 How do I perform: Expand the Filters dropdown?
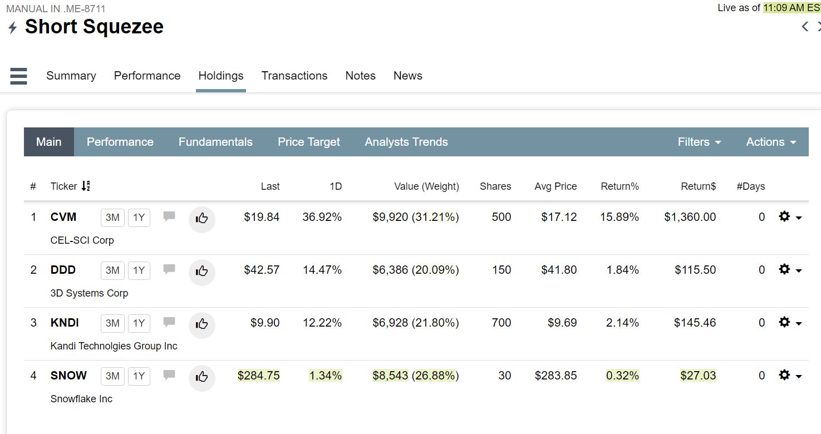click(699, 142)
